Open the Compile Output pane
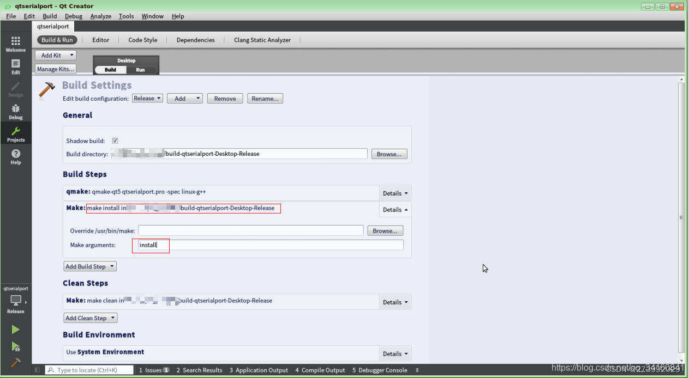The width and height of the screenshot is (689, 378). (x=320, y=370)
